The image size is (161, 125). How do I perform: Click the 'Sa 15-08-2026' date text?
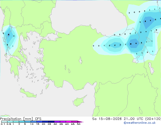point(107,119)
